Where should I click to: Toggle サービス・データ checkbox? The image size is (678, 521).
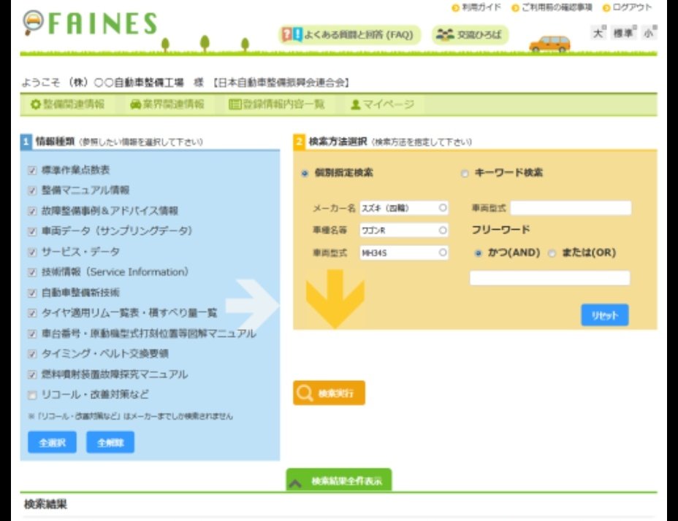tap(32, 252)
